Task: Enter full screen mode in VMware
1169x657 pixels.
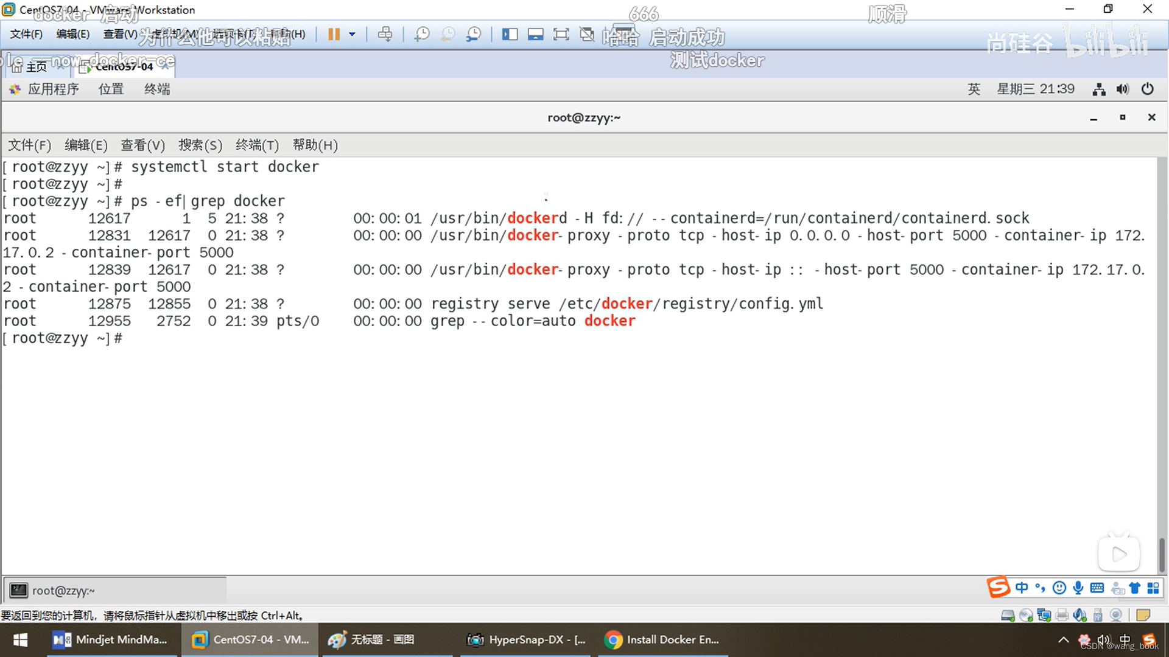Action: click(561, 34)
